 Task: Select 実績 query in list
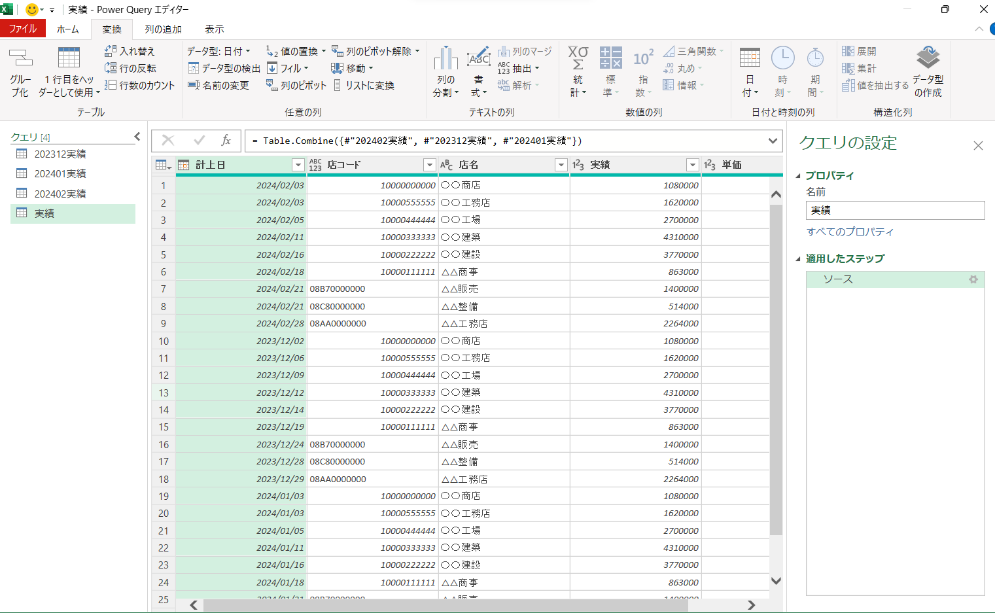coord(73,213)
